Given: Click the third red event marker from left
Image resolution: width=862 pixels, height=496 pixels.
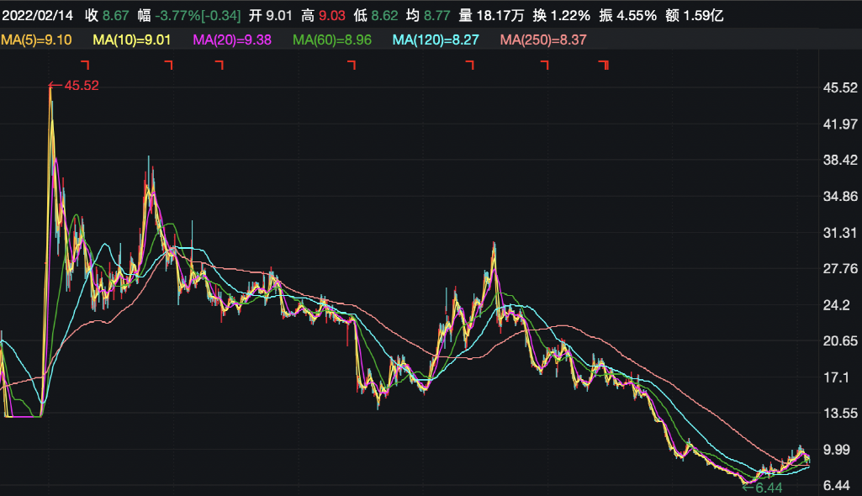Looking at the screenshot, I should click(x=219, y=65).
